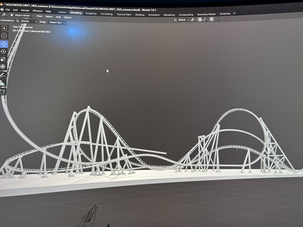Open the Drag Select Box dropdown
The height and width of the screenshot is (227, 303).
tap(57, 22)
